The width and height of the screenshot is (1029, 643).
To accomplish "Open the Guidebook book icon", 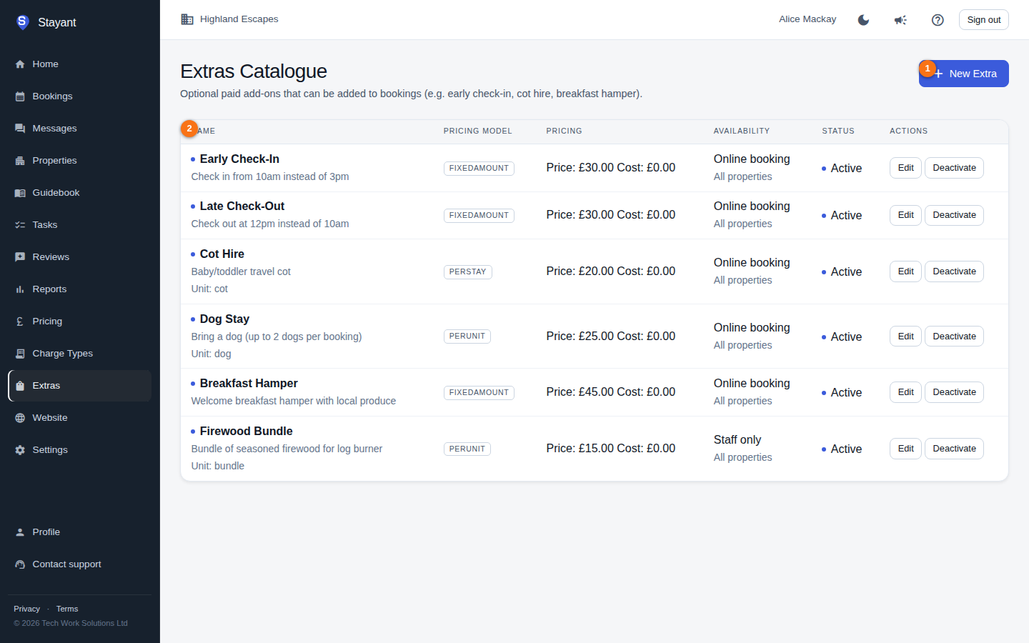I will click(x=20, y=193).
